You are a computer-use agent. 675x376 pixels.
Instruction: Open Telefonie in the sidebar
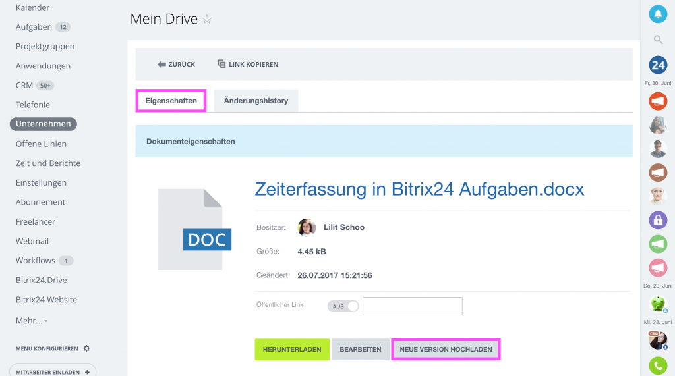point(33,105)
